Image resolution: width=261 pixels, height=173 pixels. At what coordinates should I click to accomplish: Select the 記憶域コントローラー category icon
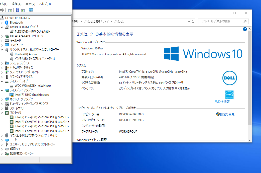click(7, 153)
